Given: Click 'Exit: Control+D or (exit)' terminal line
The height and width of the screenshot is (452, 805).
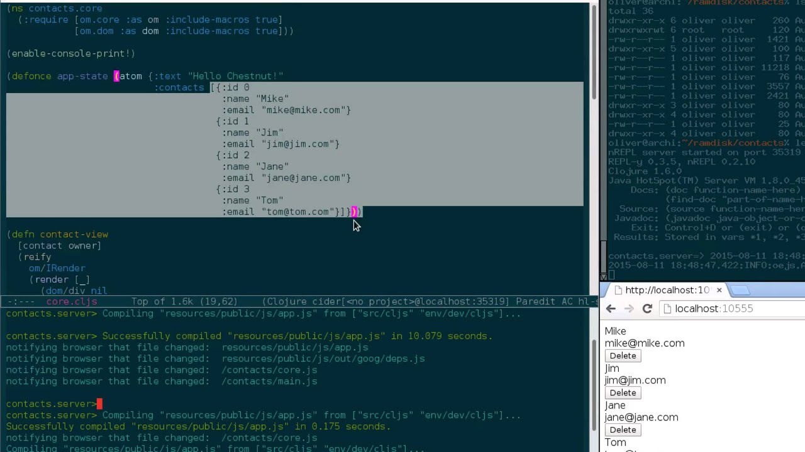Looking at the screenshot, I should coord(718,228).
